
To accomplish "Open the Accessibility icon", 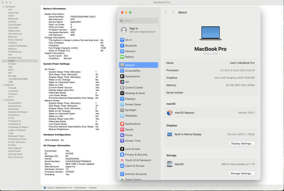I will [x=122, y=71].
